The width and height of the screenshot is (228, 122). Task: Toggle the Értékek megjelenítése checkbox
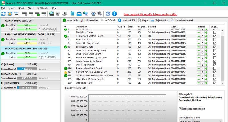pyautogui.click(x=180, y=109)
